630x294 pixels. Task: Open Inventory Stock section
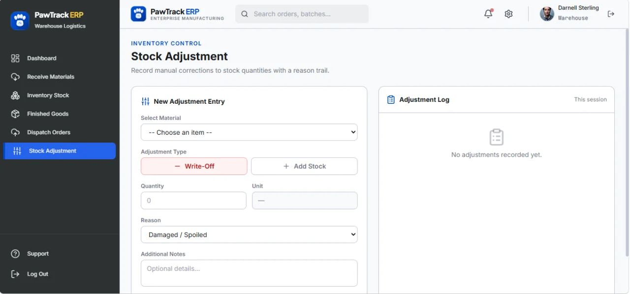point(60,95)
